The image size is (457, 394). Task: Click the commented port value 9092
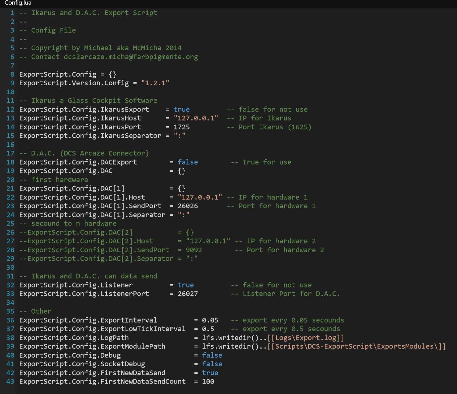[194, 250]
